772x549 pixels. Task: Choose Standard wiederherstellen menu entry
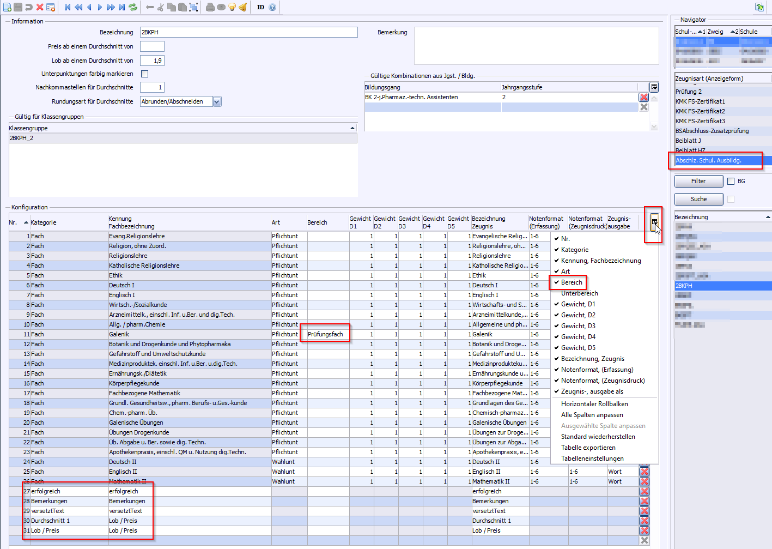(x=598, y=437)
